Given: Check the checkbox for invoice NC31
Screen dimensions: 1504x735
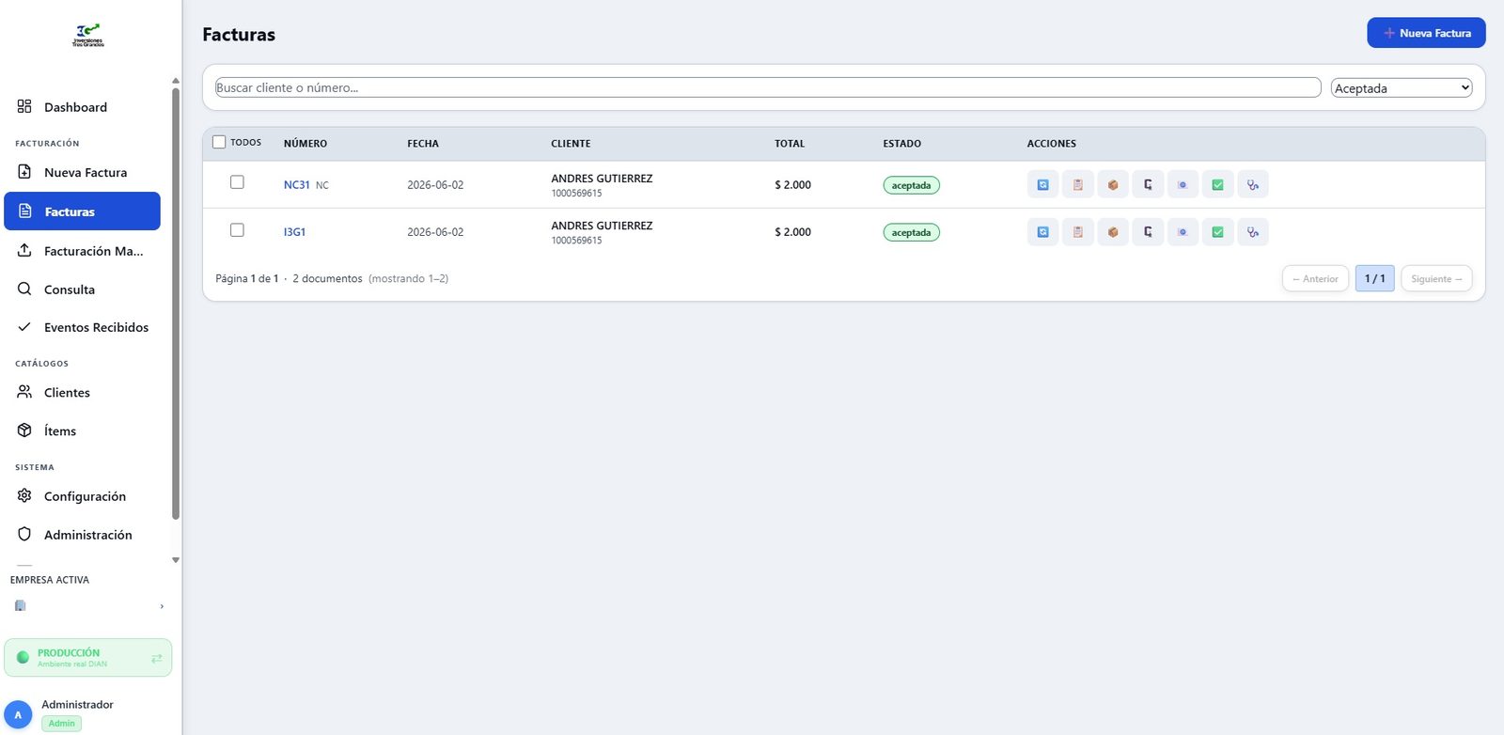Looking at the screenshot, I should tap(237, 182).
